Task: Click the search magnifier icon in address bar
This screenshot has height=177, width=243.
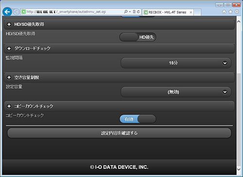Action: pyautogui.click(x=126, y=12)
